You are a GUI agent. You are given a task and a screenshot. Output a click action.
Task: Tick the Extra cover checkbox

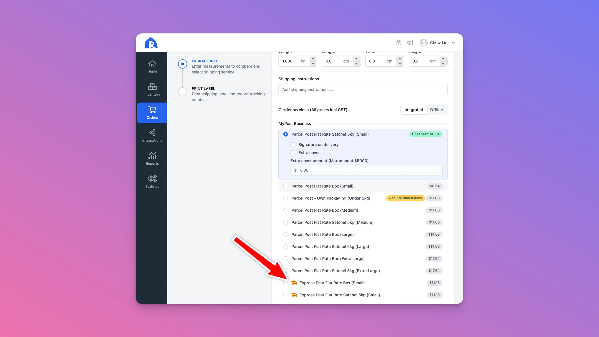tap(293, 153)
